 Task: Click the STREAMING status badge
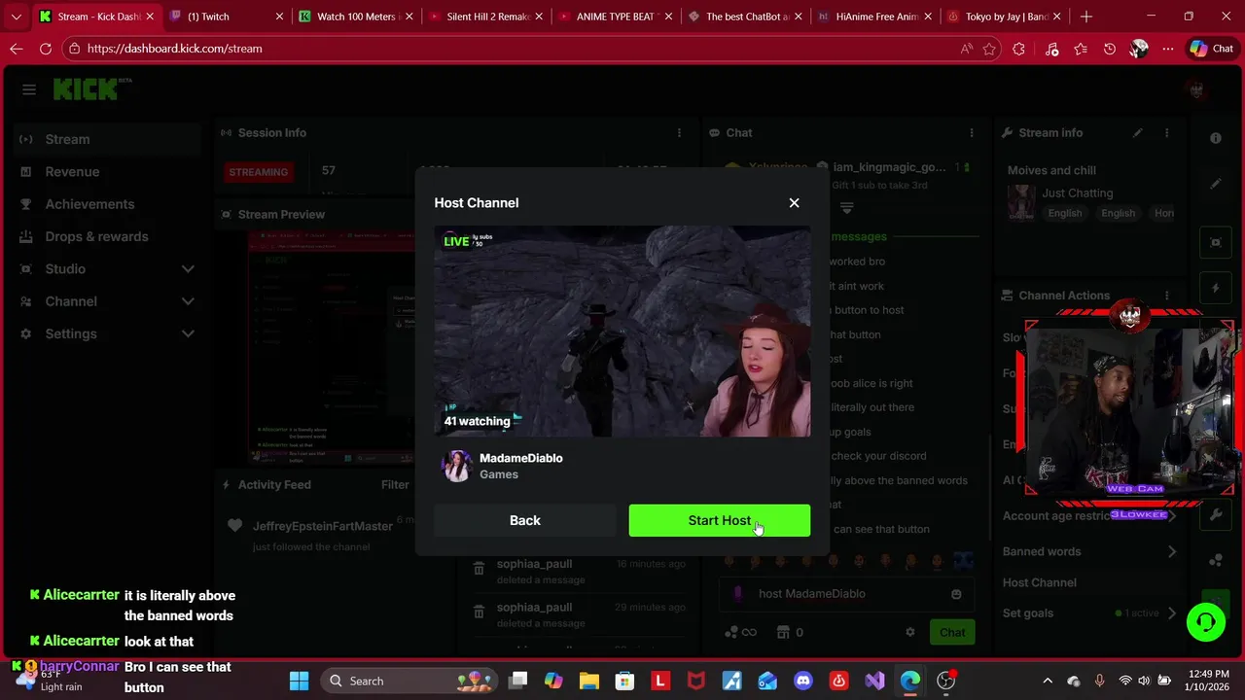(x=258, y=172)
